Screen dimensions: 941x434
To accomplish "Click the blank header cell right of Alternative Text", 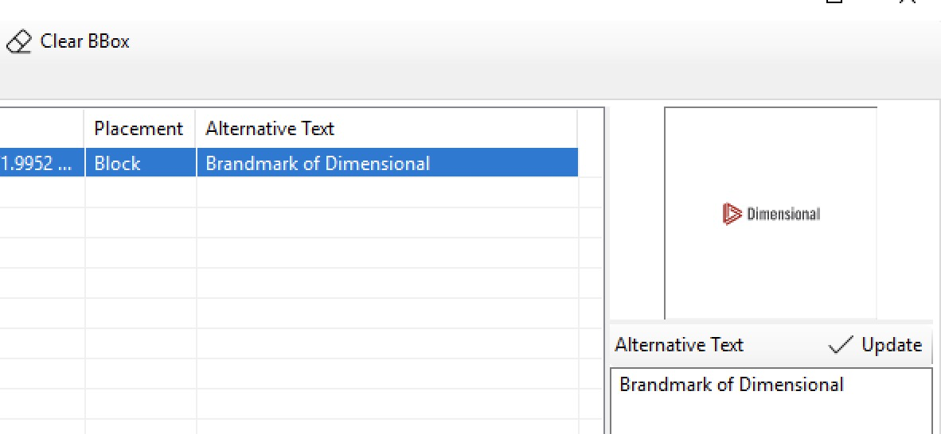I will point(590,129).
